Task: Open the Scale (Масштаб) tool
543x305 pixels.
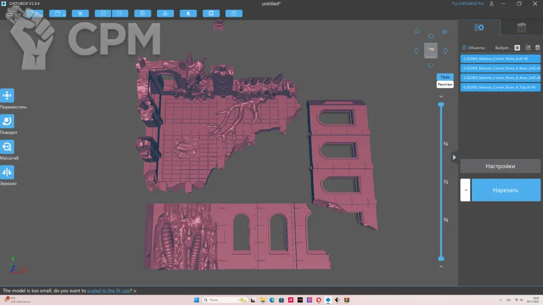Action: pos(7,147)
